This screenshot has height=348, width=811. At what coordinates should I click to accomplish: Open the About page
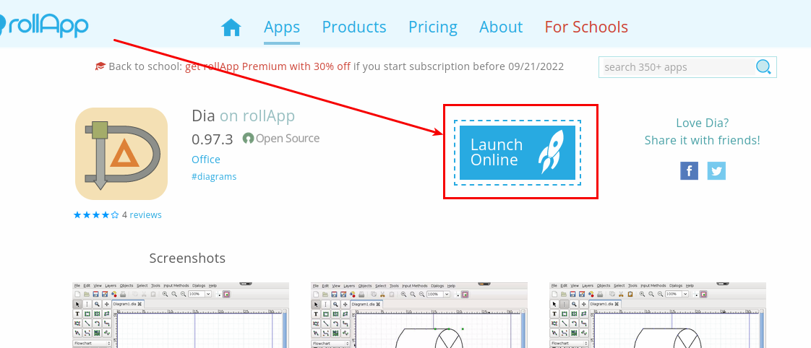(501, 27)
